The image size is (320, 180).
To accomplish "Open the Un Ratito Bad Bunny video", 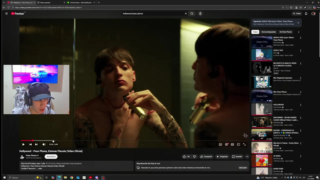I will coord(262,160).
